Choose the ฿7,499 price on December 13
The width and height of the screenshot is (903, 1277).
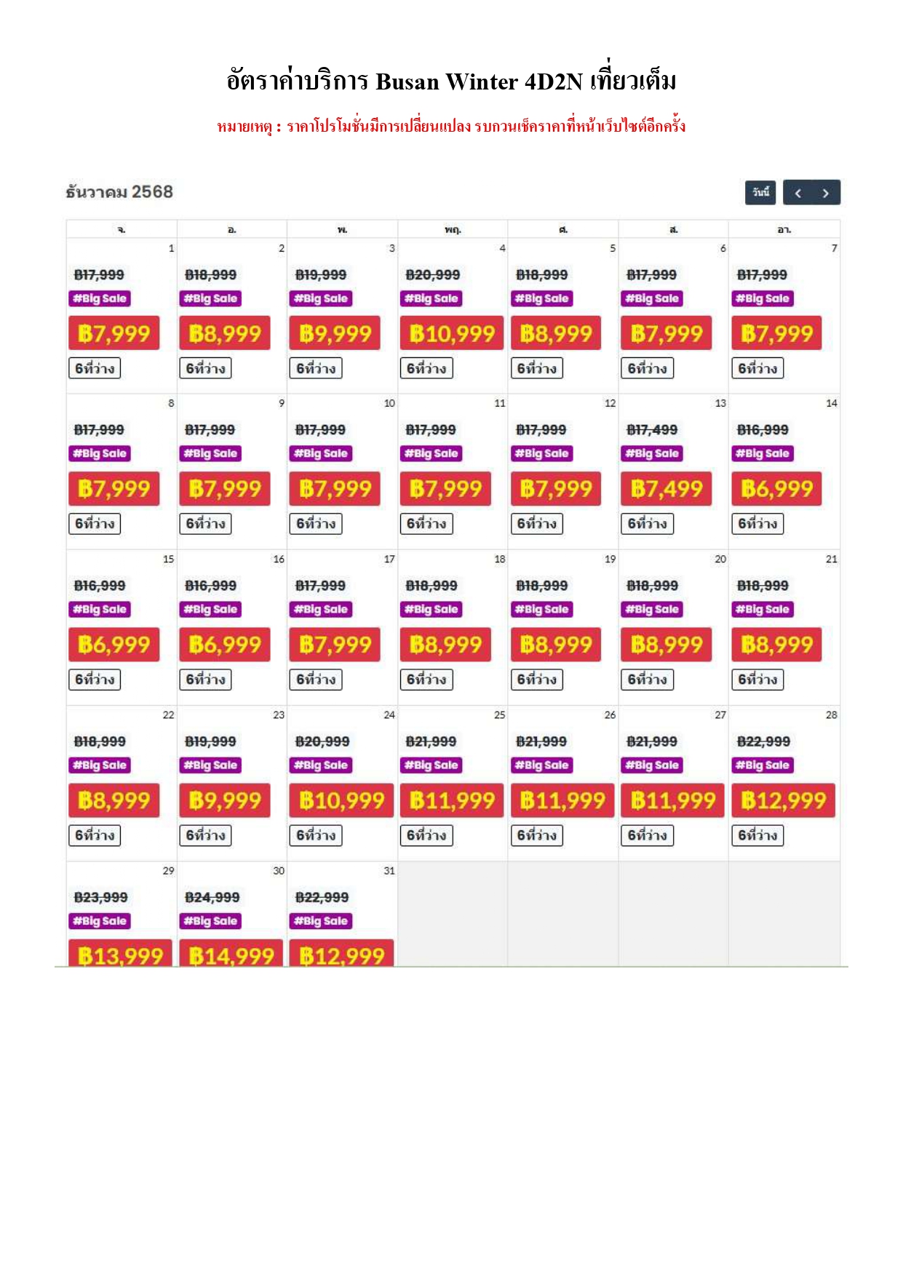(x=666, y=489)
